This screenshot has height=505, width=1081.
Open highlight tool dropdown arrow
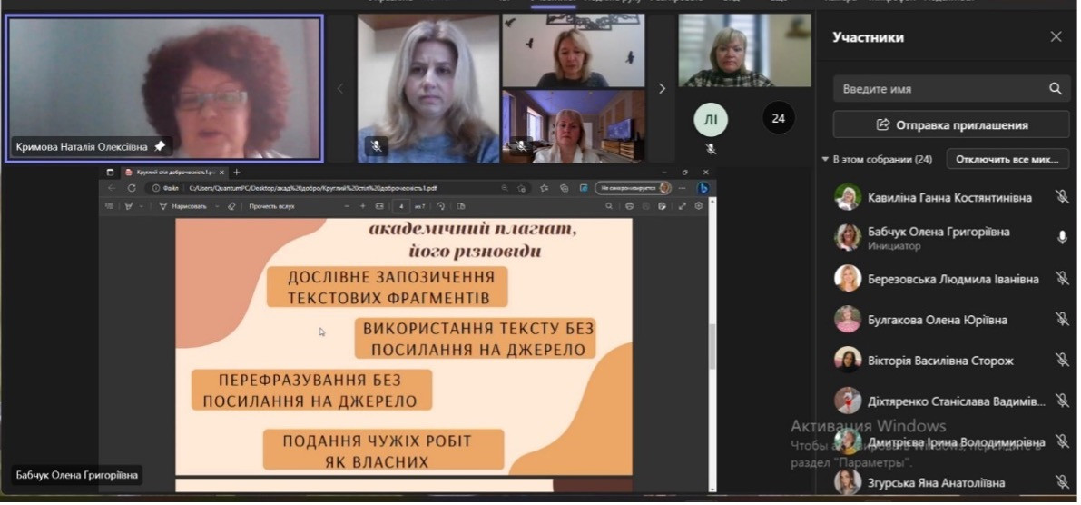pyautogui.click(x=142, y=205)
